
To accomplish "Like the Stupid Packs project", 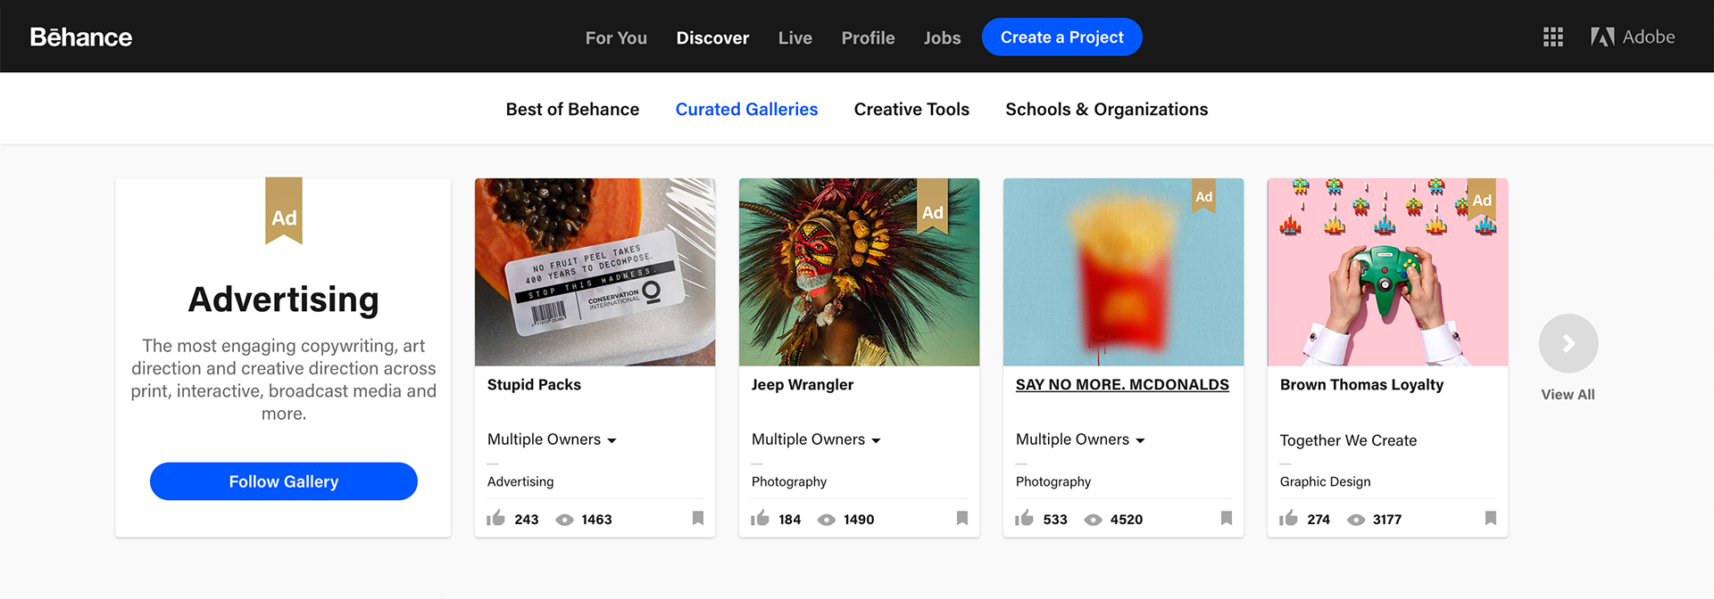I will 496,518.
